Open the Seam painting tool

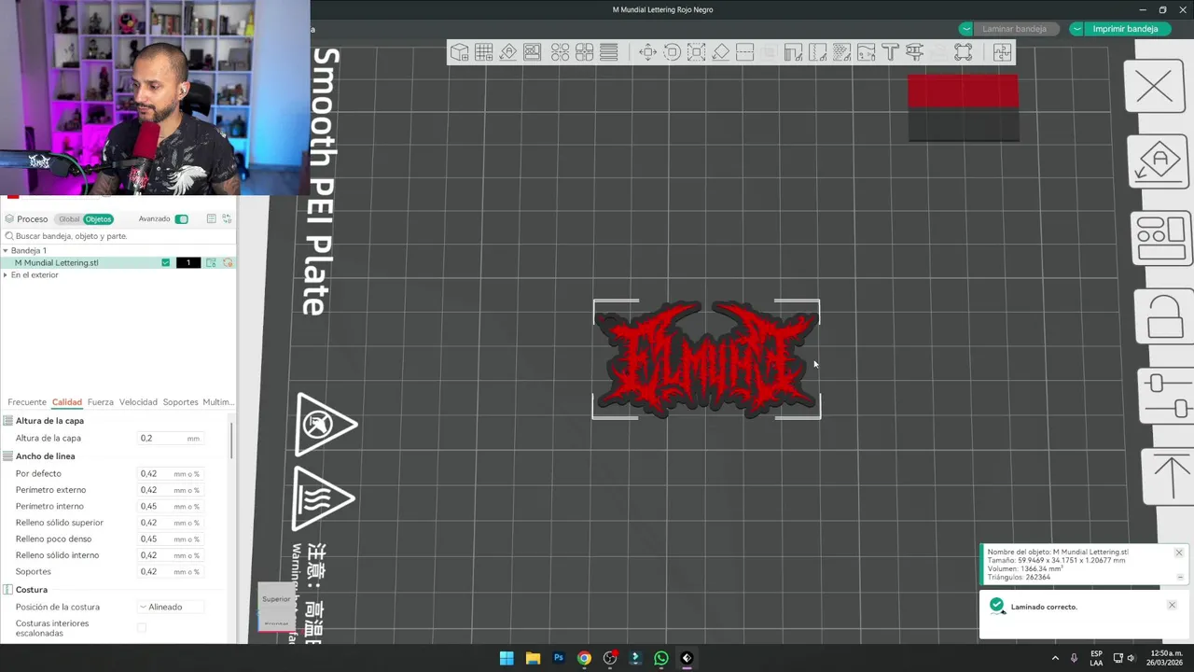click(817, 53)
